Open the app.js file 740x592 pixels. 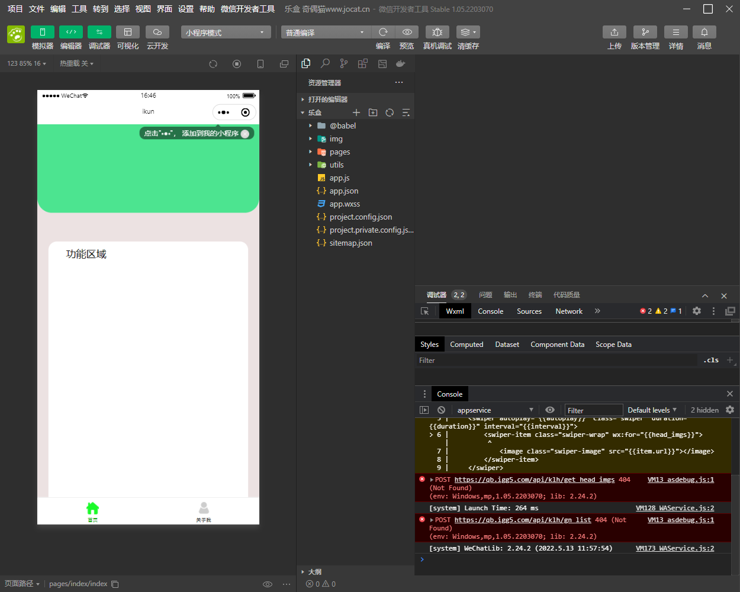[355, 178]
